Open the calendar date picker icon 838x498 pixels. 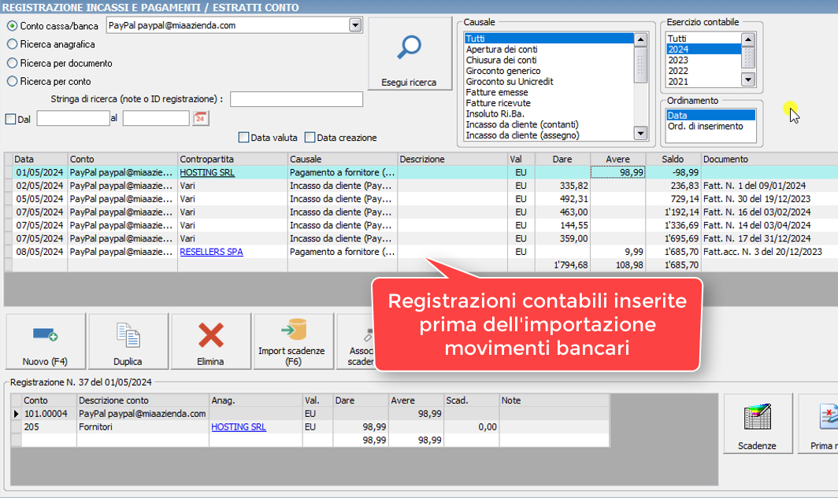tap(200, 119)
